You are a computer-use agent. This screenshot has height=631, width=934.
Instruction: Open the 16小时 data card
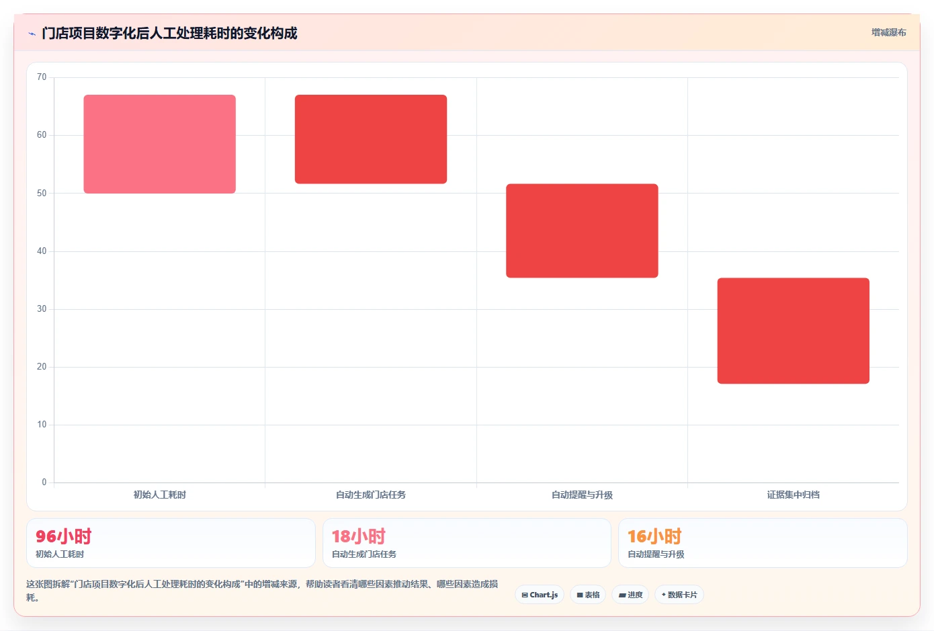click(763, 543)
